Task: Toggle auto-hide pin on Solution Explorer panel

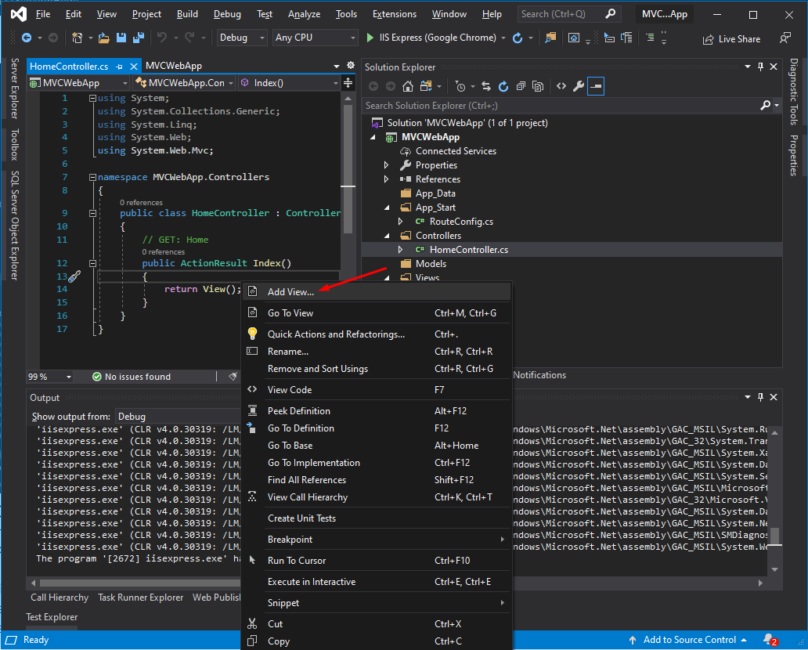Action: [760, 67]
